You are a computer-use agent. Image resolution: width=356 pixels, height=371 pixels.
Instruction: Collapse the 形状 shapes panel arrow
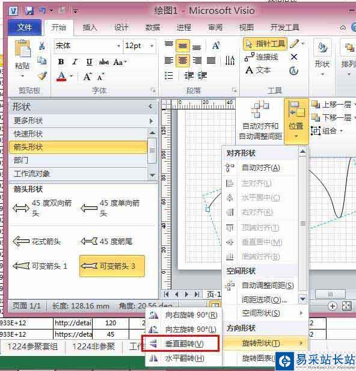pyautogui.click(x=150, y=106)
